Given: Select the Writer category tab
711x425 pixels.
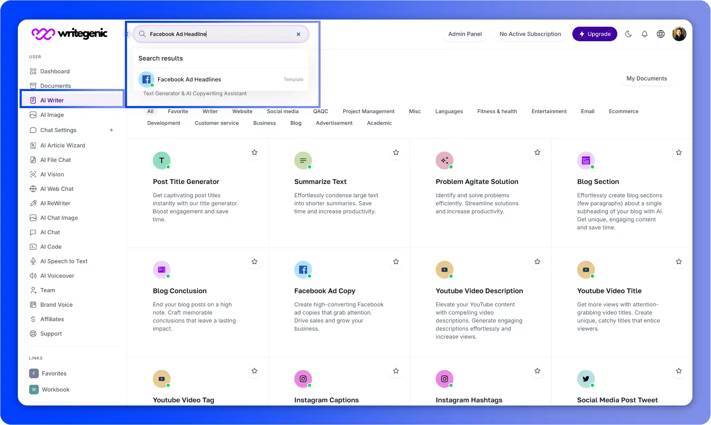Looking at the screenshot, I should (x=210, y=111).
